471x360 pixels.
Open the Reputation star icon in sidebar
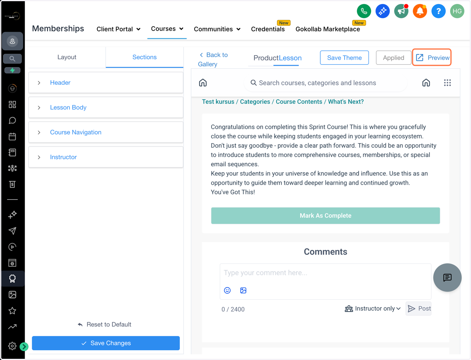[12, 311]
